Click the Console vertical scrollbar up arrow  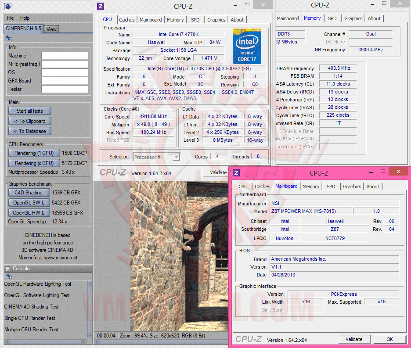point(90,283)
